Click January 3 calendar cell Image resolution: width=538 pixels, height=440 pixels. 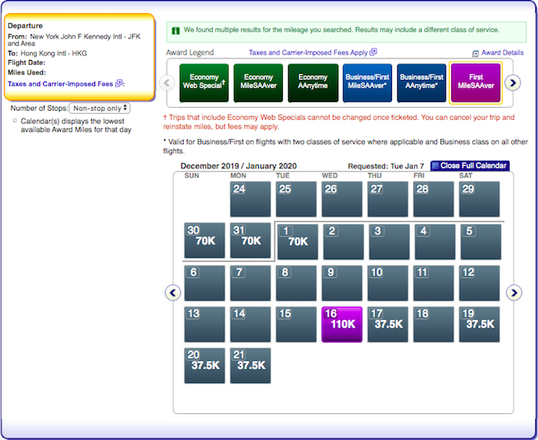coord(389,242)
